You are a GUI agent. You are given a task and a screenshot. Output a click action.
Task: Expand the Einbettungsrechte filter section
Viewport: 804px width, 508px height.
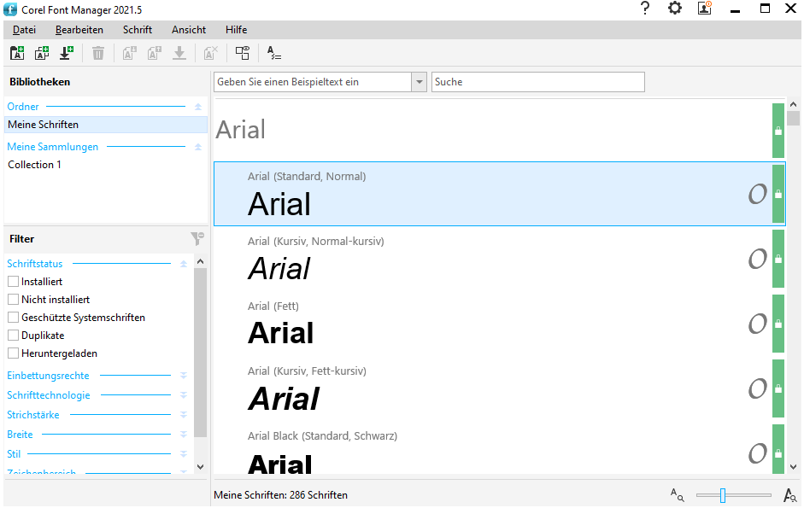pyautogui.click(x=183, y=376)
